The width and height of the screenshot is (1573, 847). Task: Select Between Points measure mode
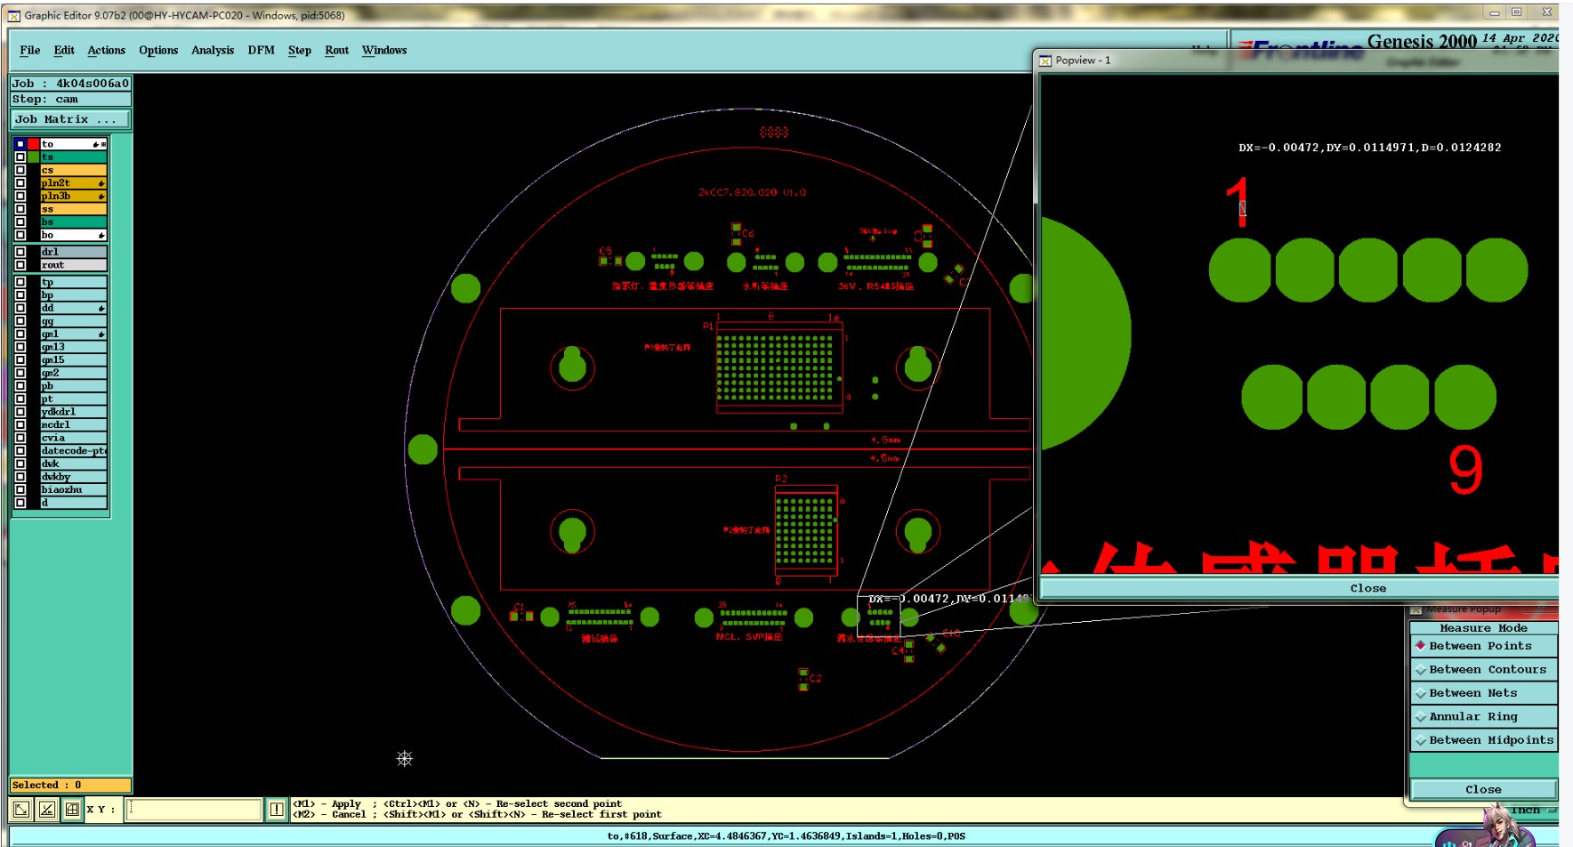point(1483,646)
